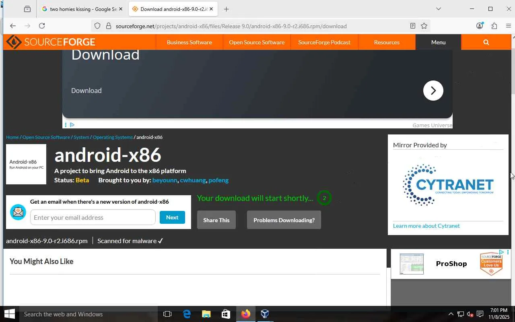Click the ProShop ad text
Viewport: 515px width, 322px height.
pos(451,264)
